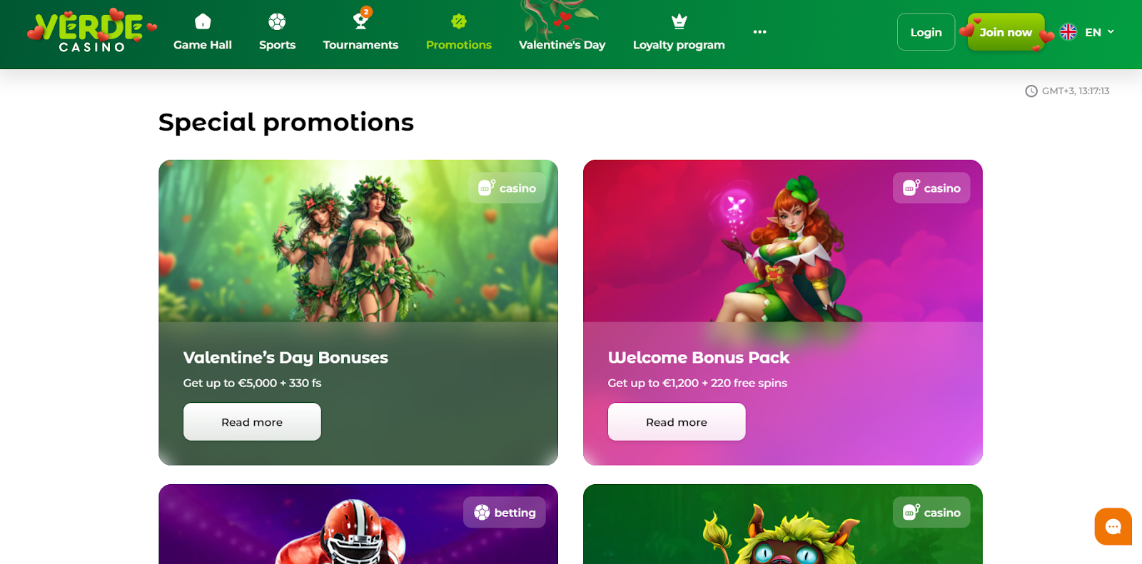1142x564 pixels.
Task: Read more about Valentine's Day Bonuses
Action: coord(252,422)
